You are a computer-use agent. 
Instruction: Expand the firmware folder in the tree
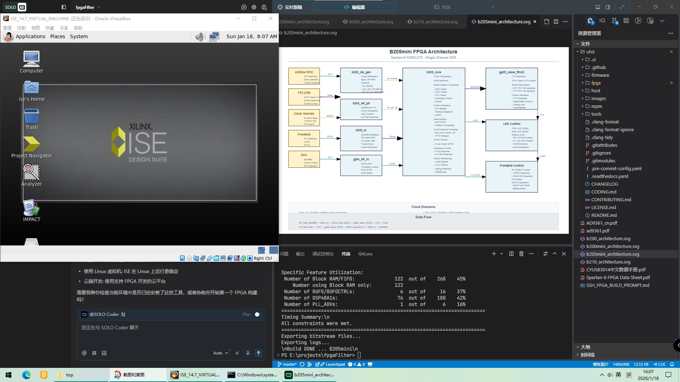(600, 75)
